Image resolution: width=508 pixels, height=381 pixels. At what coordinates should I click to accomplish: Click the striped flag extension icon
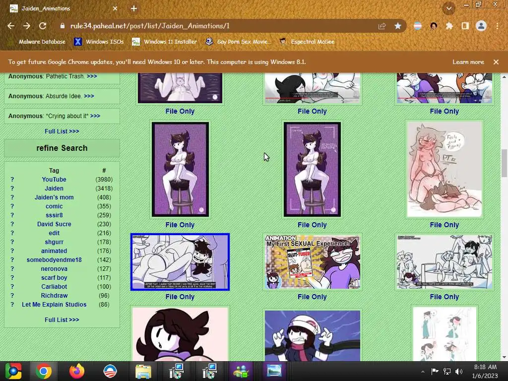click(x=418, y=26)
